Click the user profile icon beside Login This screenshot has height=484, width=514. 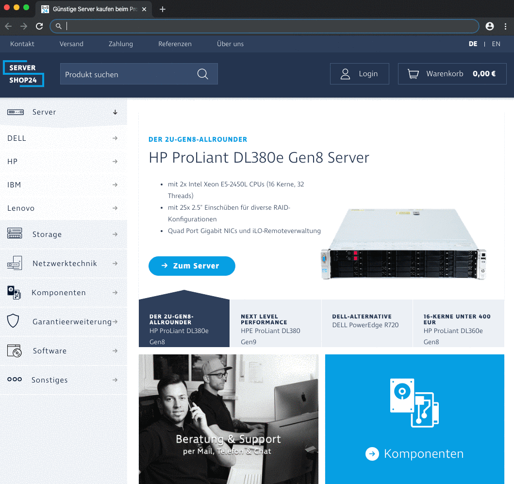pos(346,74)
